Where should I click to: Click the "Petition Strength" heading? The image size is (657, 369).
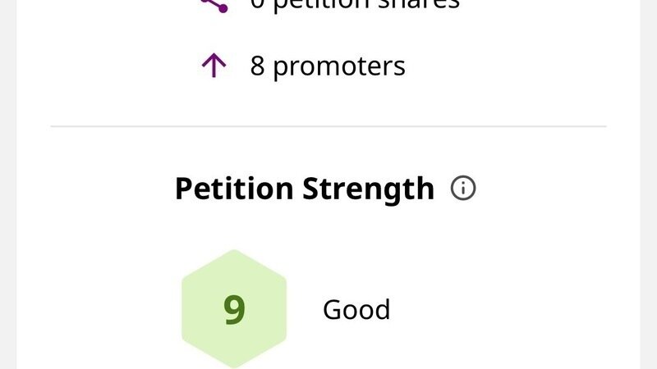pos(304,189)
